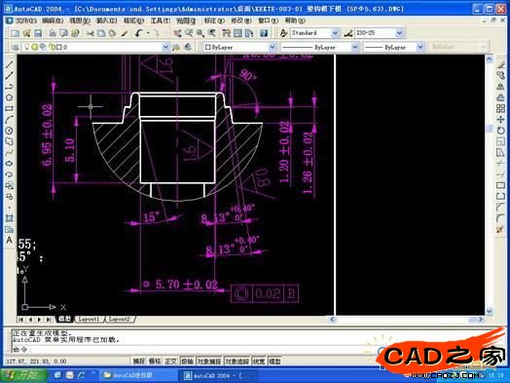510x383 pixels.
Task: Activate the Move tool in modify toolbar
Action: [x=500, y=120]
